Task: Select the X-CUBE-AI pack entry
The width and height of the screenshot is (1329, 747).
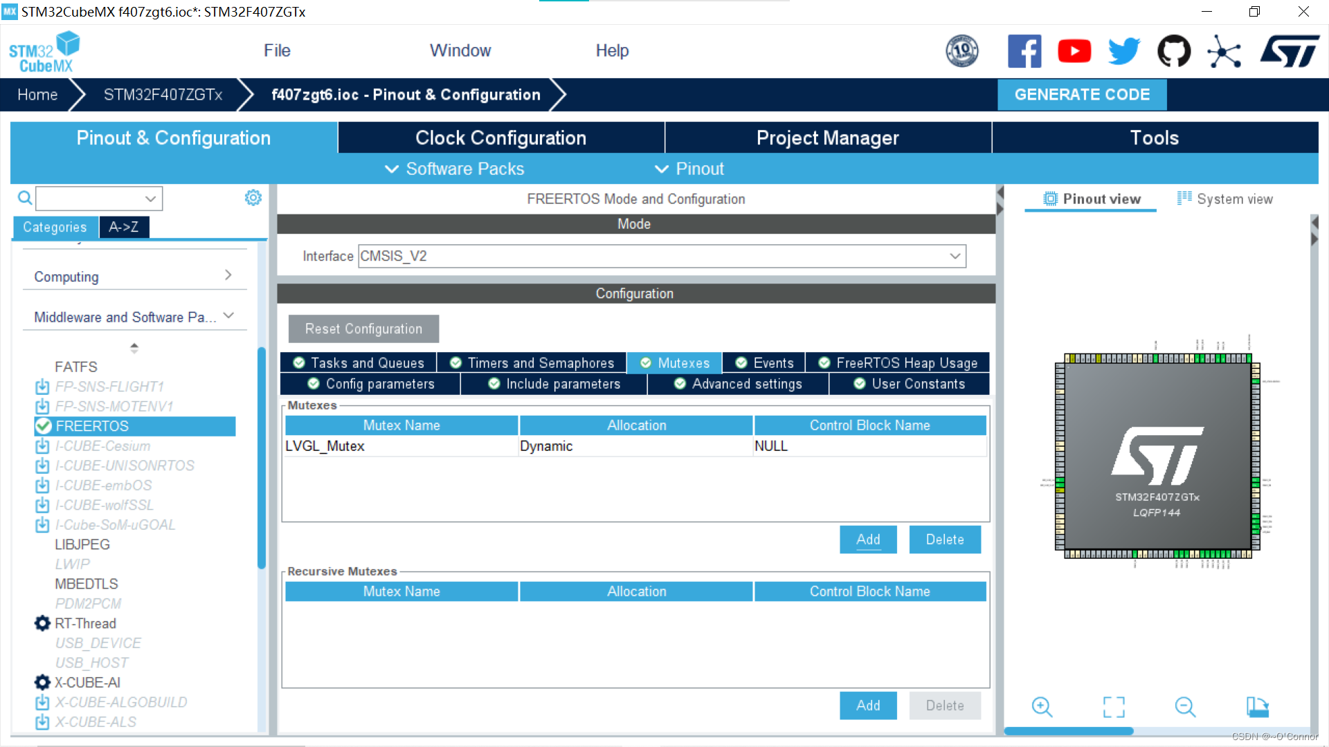Action: pos(87,682)
